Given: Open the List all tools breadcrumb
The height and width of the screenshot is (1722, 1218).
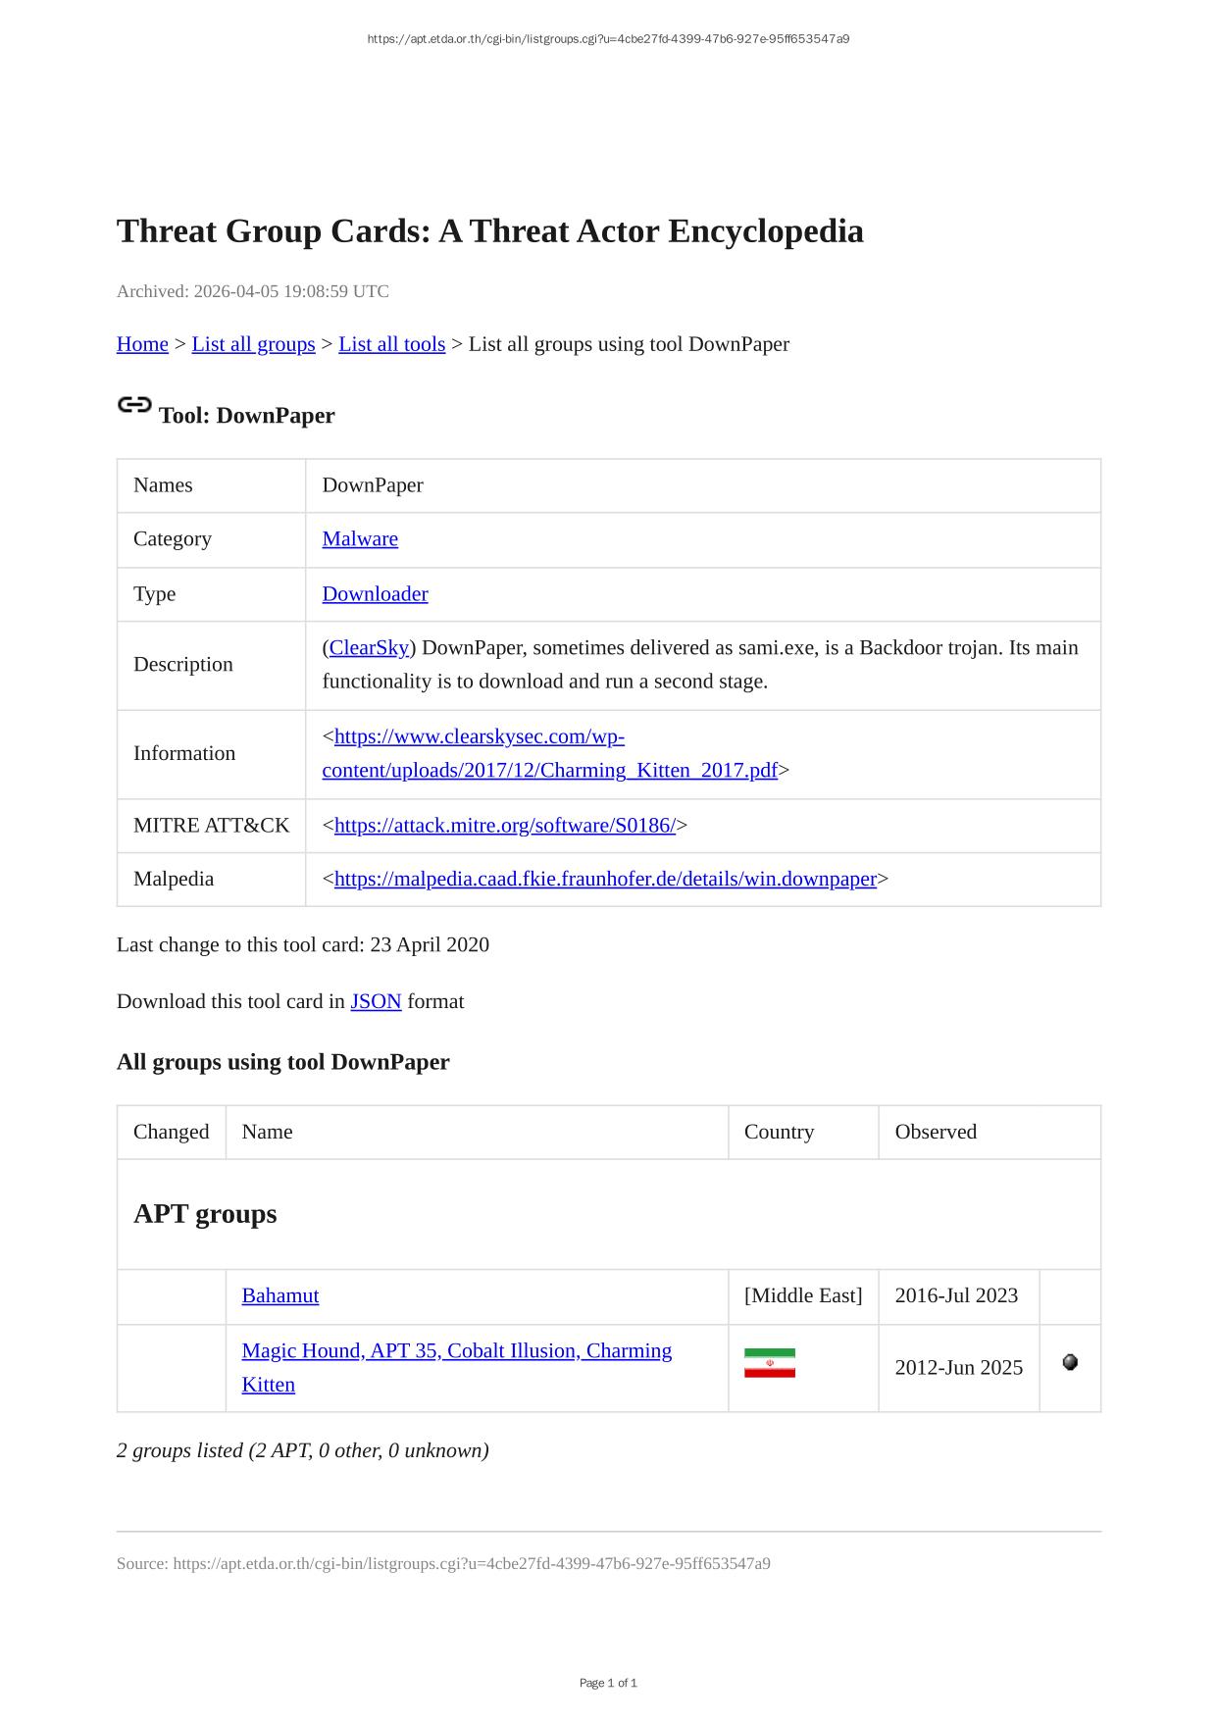Looking at the screenshot, I should point(391,344).
